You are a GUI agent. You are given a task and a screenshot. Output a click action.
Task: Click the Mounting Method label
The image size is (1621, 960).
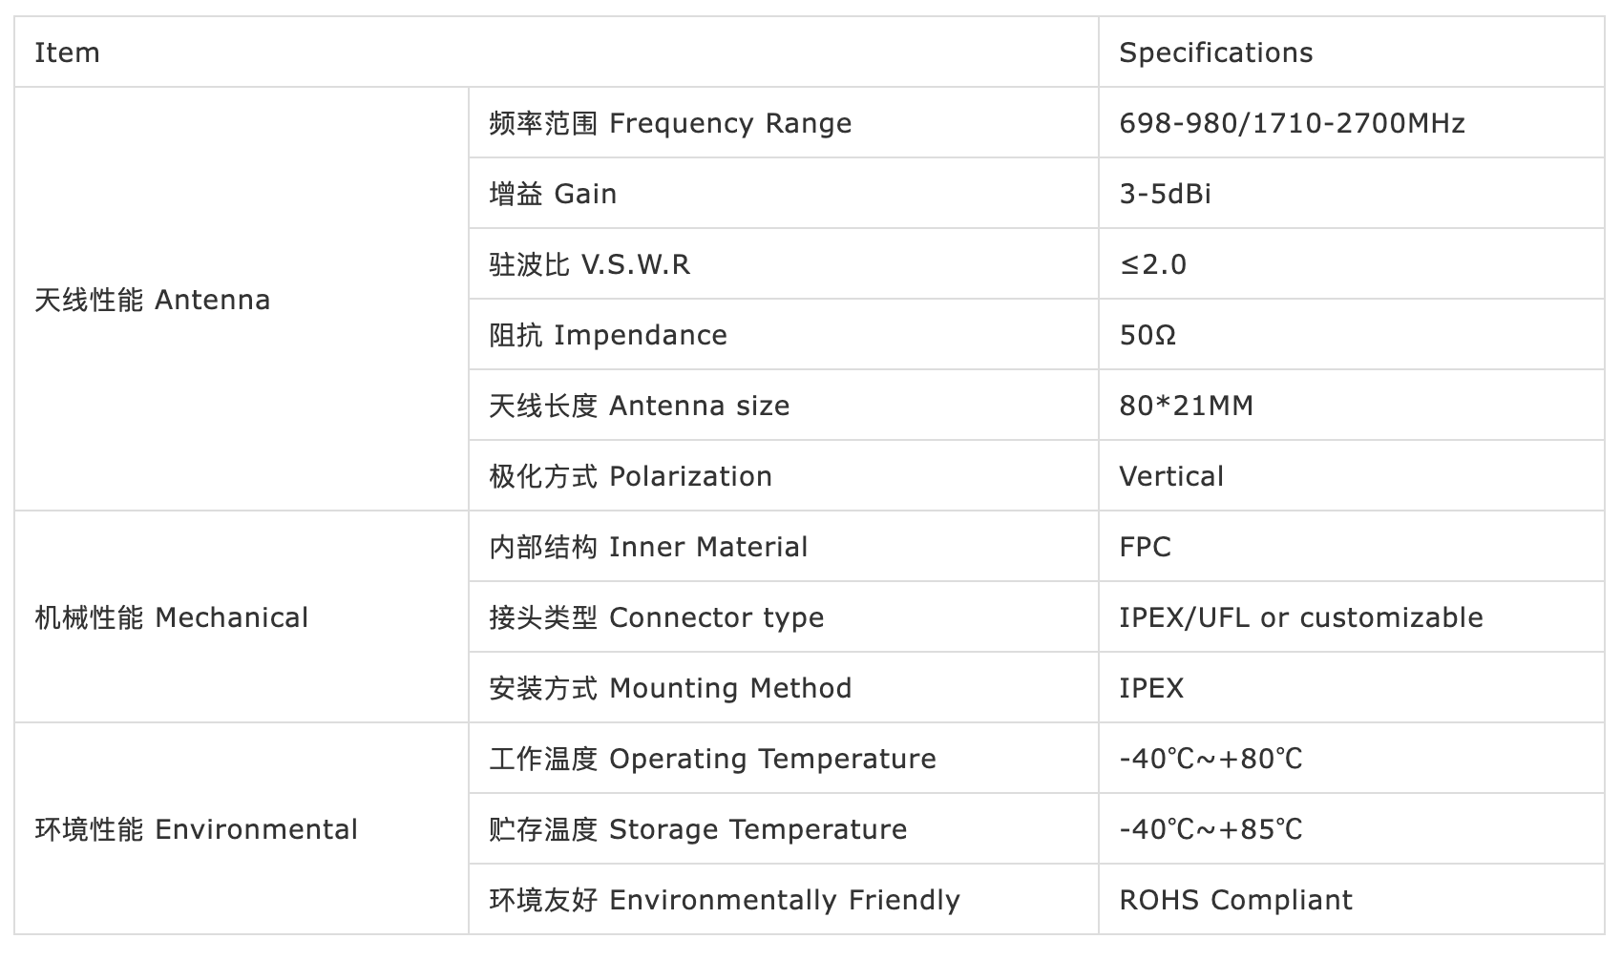(670, 688)
